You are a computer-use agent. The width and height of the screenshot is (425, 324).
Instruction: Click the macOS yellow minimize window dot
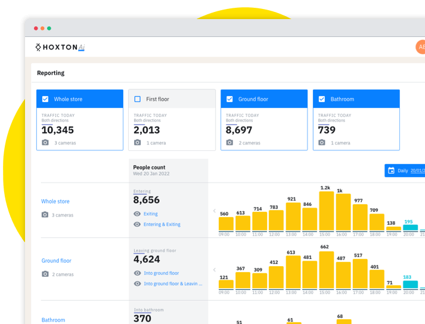pyautogui.click(x=42, y=28)
